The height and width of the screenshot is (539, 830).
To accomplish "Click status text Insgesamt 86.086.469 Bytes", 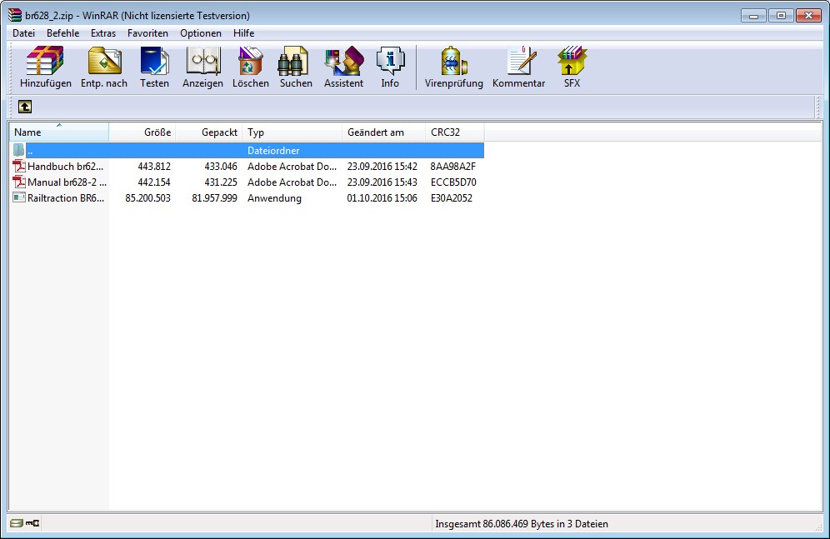I will click(522, 524).
